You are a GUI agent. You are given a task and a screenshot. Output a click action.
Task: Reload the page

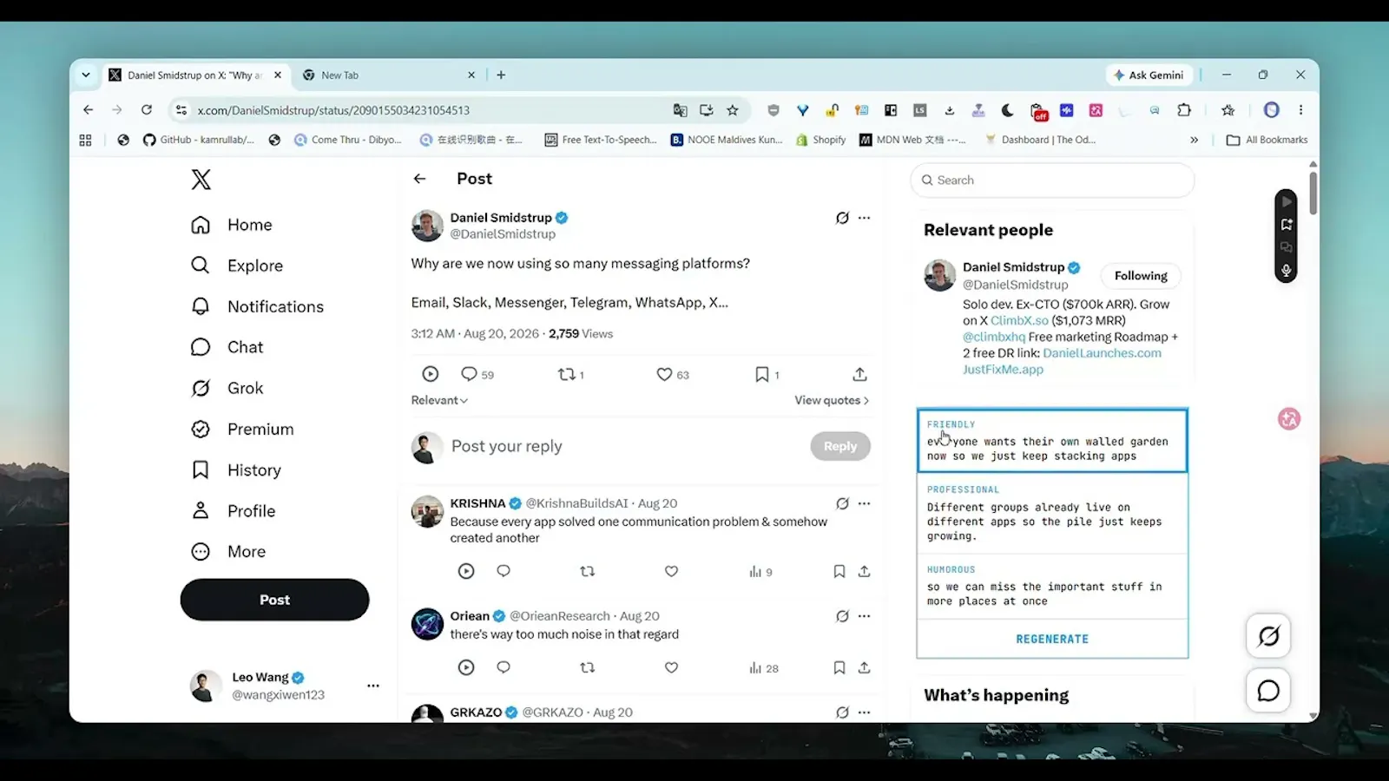[x=147, y=110]
